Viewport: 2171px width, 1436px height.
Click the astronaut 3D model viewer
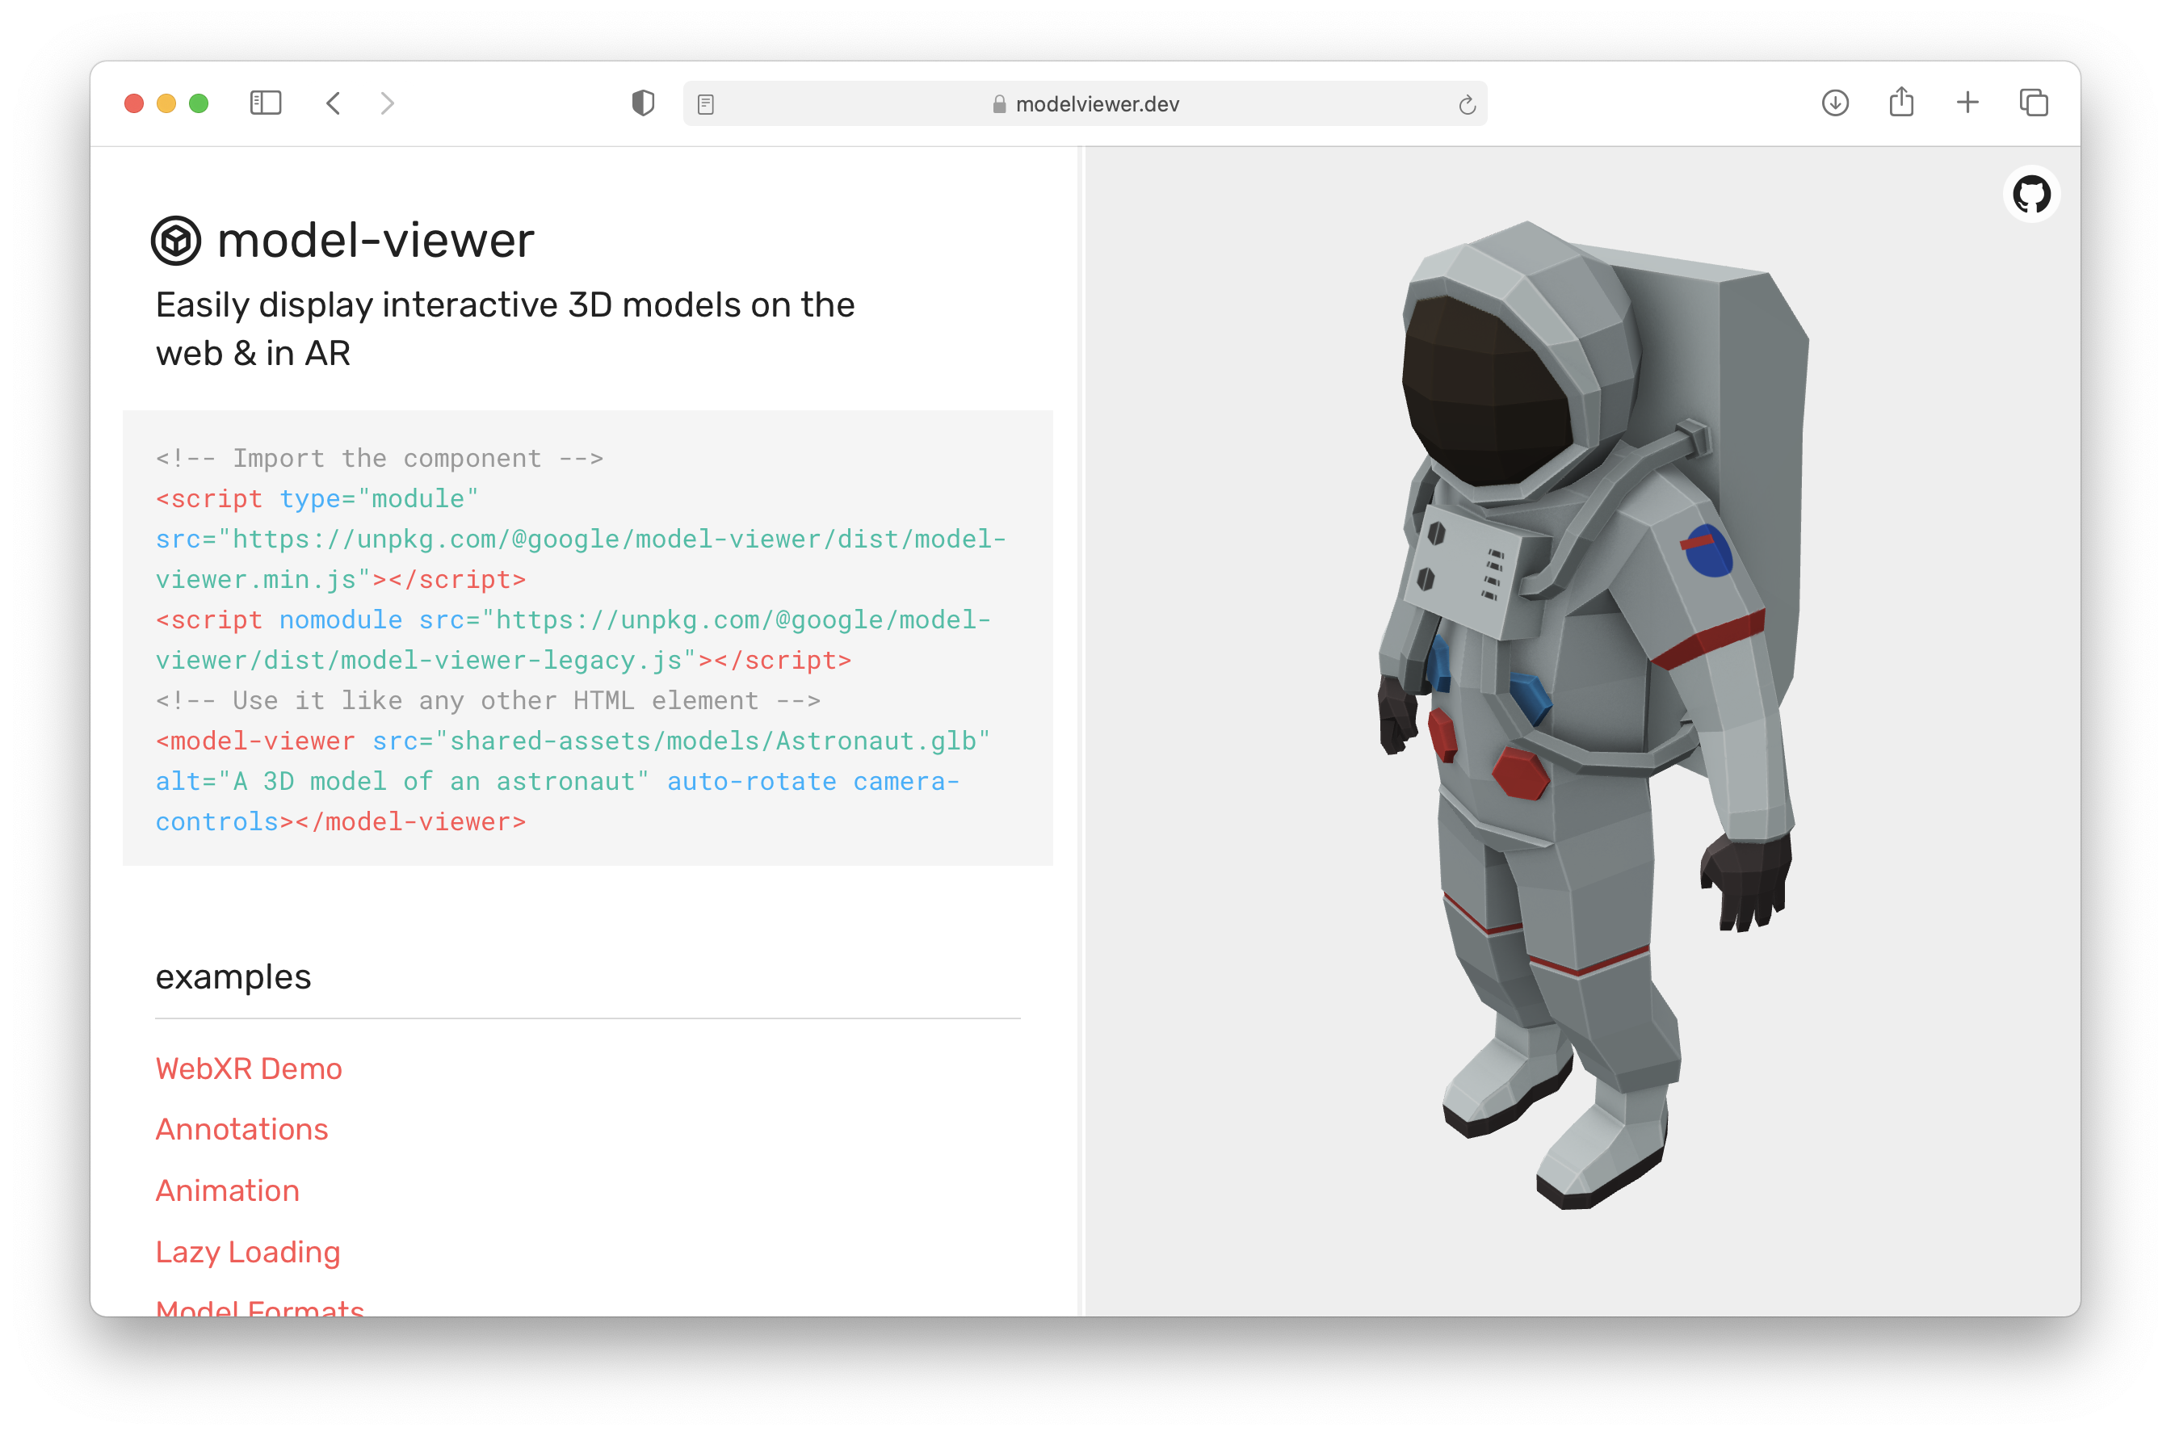tap(1584, 714)
